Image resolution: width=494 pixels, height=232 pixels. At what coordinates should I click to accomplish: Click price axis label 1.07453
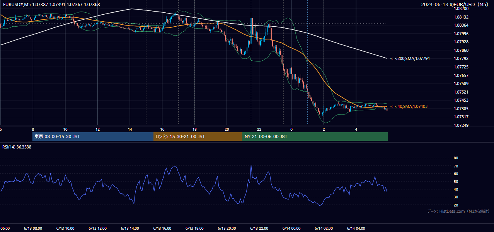click(461, 100)
